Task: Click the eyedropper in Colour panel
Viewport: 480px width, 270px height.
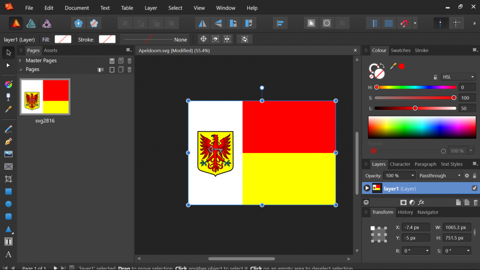Action: (x=393, y=66)
